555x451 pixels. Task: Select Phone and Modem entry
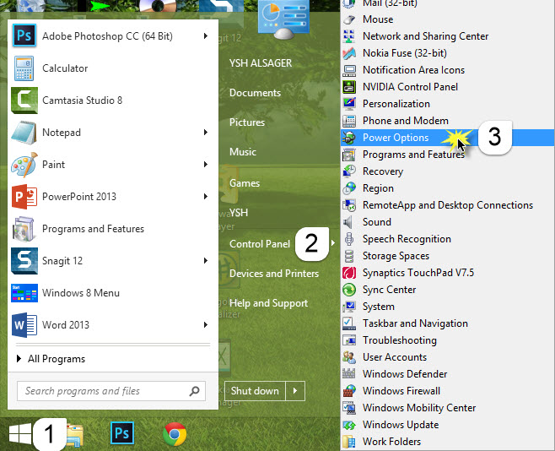[x=405, y=121]
